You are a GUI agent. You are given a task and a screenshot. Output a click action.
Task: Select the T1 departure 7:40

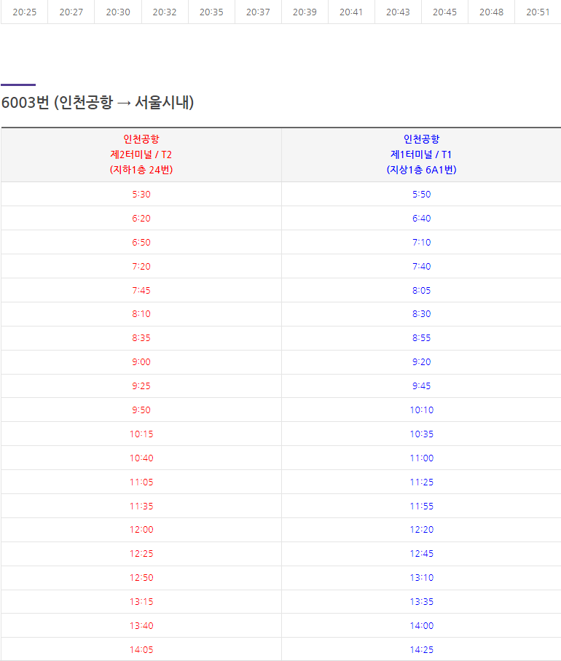(x=422, y=266)
